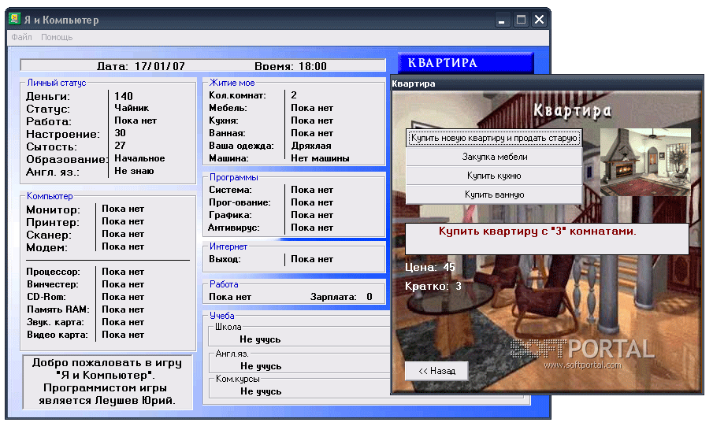713x426 pixels.
Task: Click the Англ. яз. value Не знаю
Action: pos(134,172)
